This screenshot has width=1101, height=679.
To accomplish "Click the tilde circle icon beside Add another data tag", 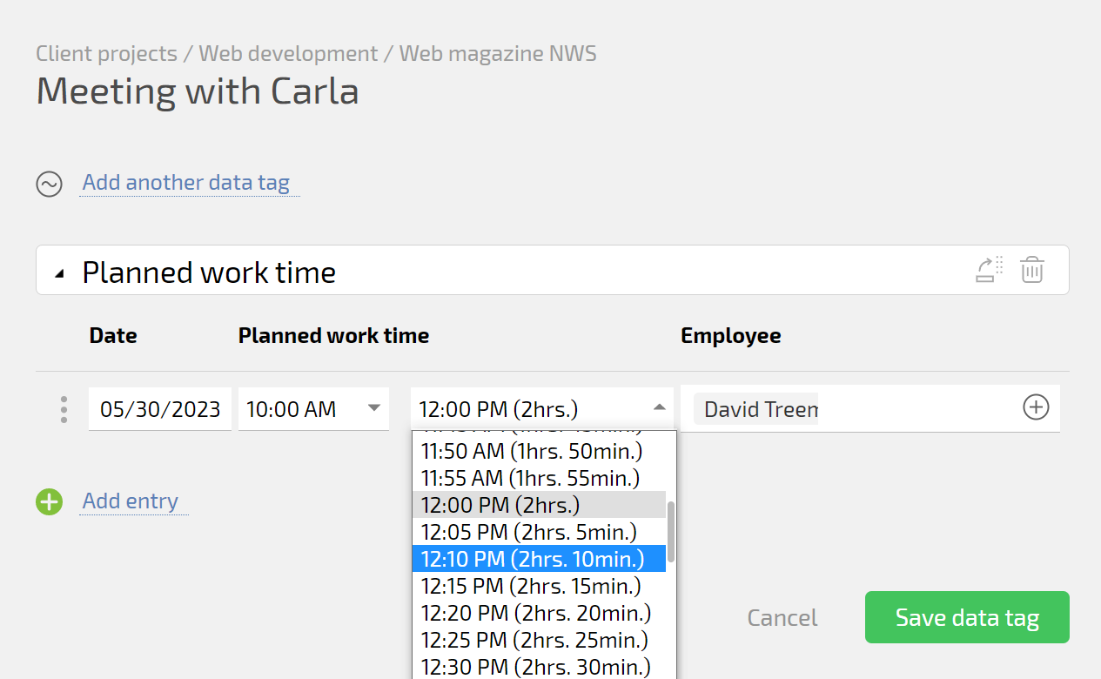I will [49, 184].
